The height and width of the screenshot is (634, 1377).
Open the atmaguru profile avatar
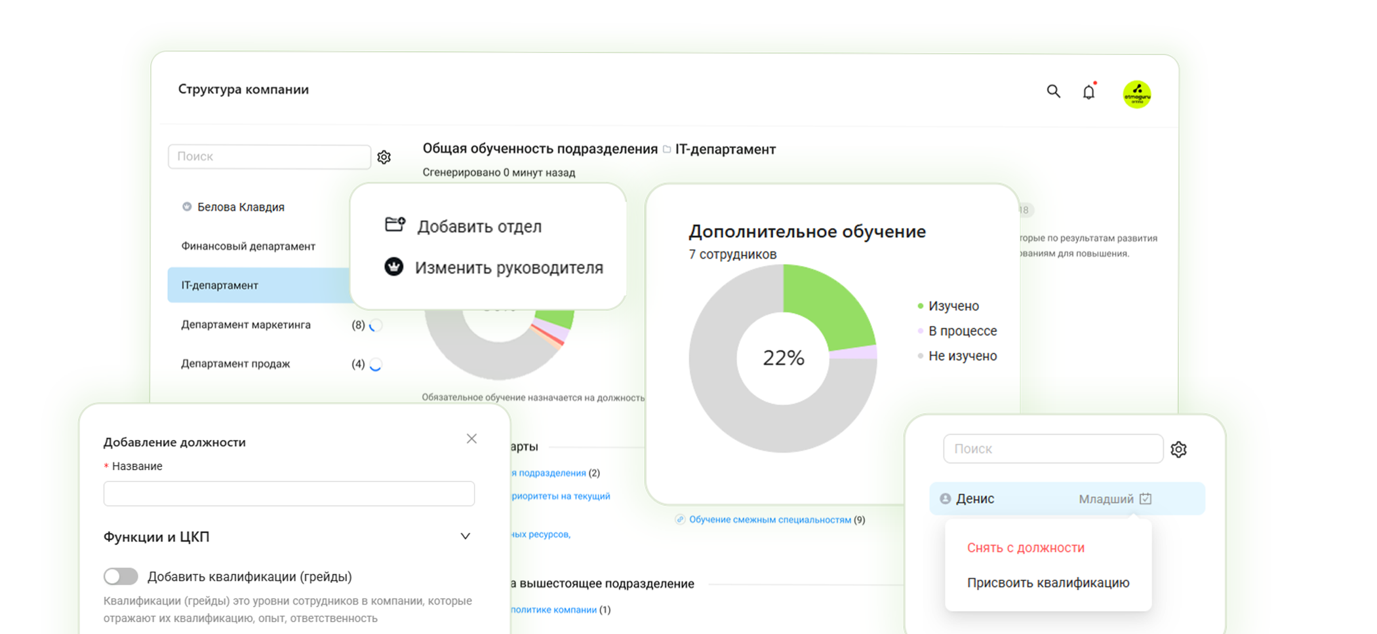tap(1137, 94)
